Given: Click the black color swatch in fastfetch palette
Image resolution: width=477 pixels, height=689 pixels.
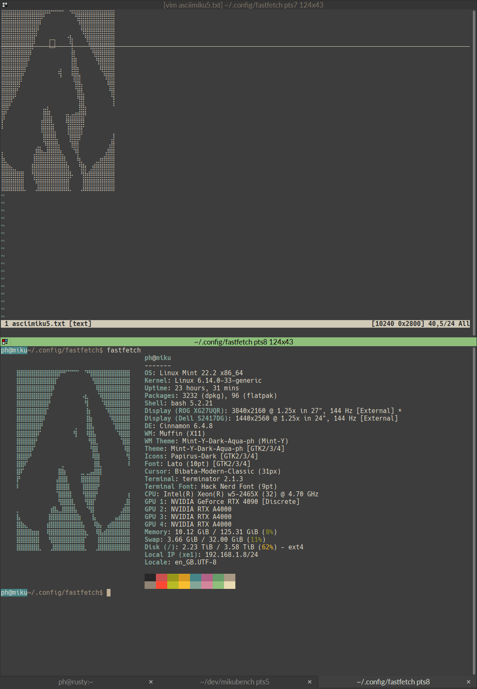Looking at the screenshot, I should (150, 578).
